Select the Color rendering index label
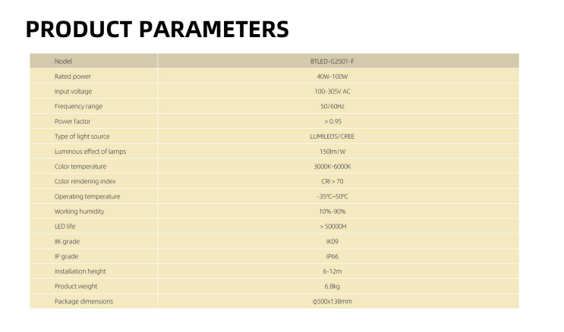 click(x=85, y=181)
